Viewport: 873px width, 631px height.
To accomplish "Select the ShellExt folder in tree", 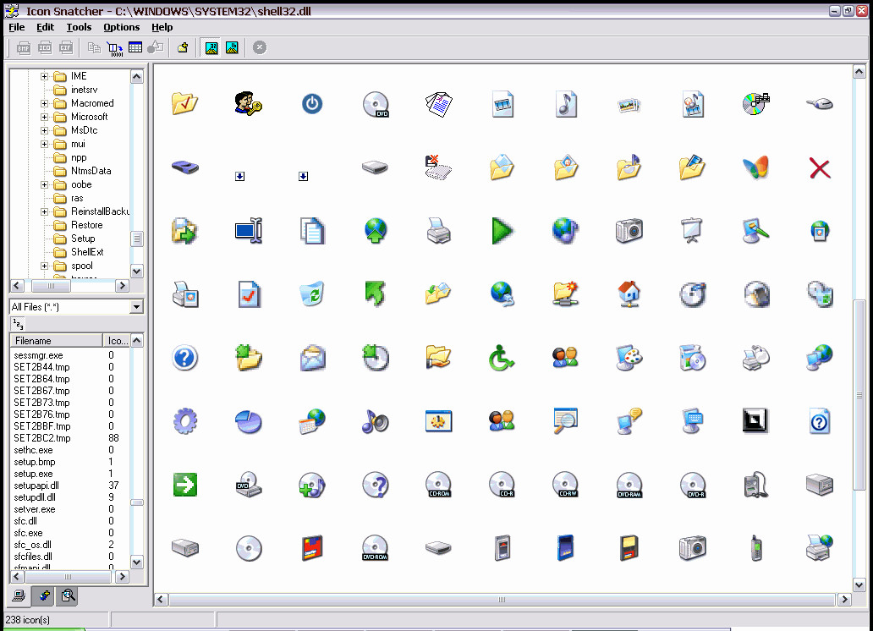I will point(87,252).
